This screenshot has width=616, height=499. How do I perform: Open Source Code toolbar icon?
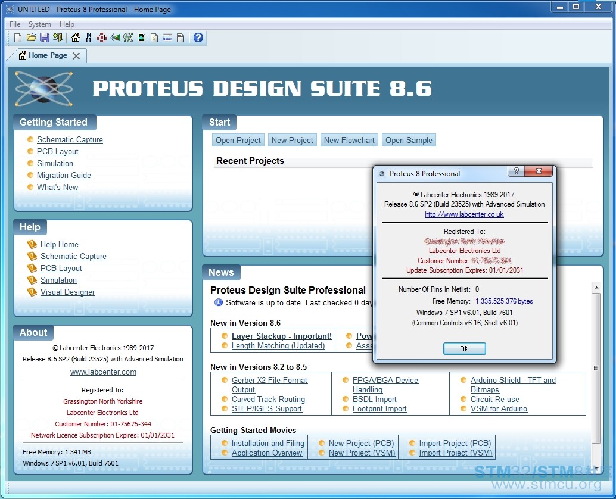click(x=167, y=38)
